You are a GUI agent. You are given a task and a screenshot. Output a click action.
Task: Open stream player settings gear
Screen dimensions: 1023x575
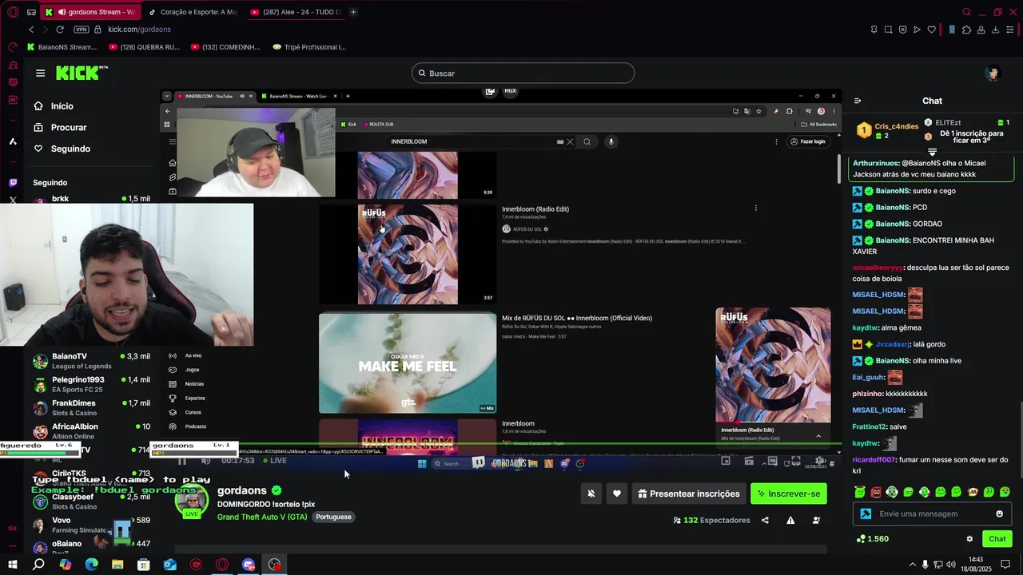coord(819,462)
